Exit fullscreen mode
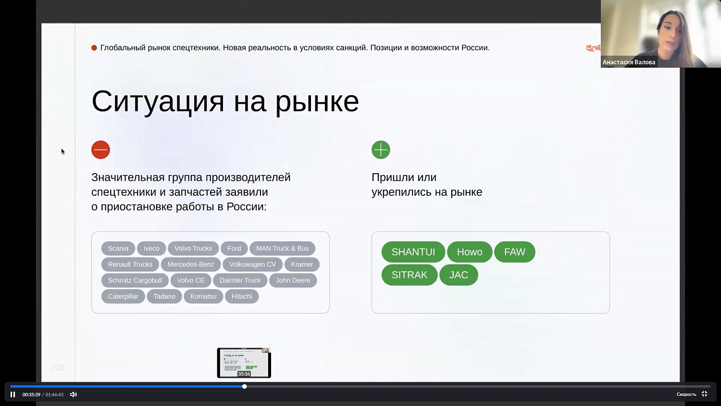The image size is (721, 406). 705,394
